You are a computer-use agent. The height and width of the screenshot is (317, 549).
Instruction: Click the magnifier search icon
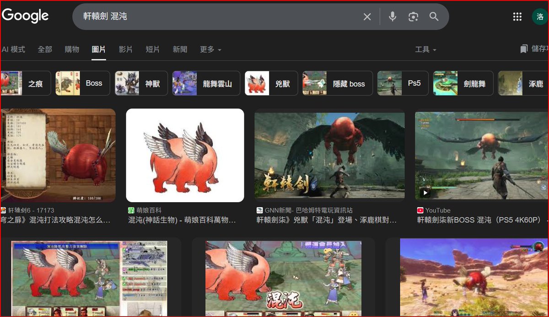[434, 17]
